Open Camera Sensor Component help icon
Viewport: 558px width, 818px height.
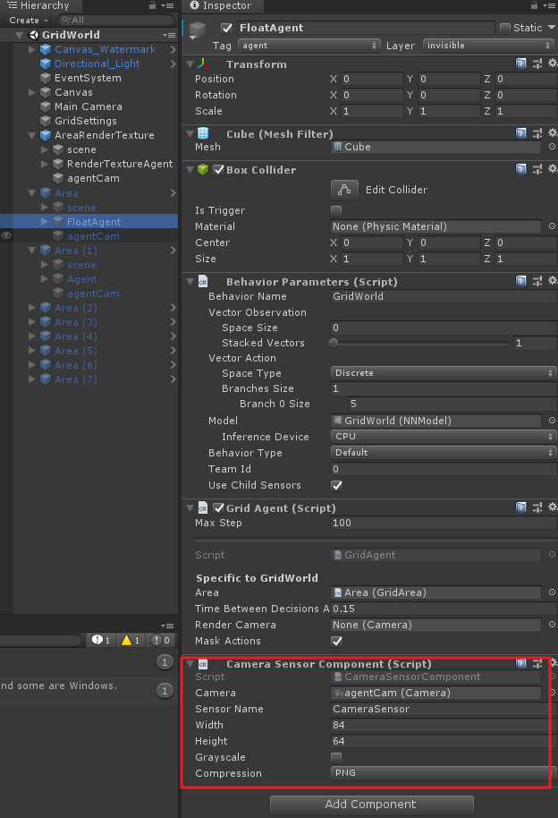(x=520, y=663)
